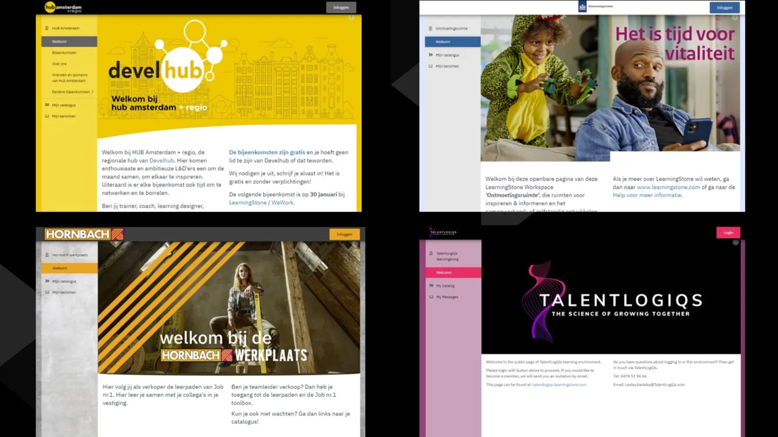Click the envelope icon next to My Messages
The width and height of the screenshot is (778, 437).
[x=431, y=297]
